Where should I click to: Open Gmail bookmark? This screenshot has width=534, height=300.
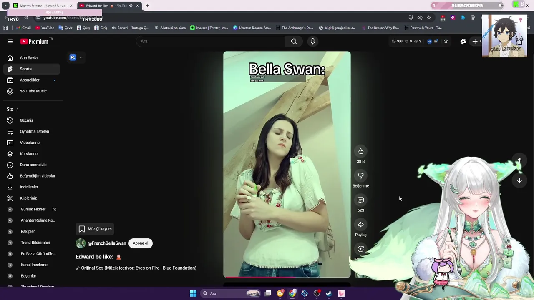(x=23, y=28)
